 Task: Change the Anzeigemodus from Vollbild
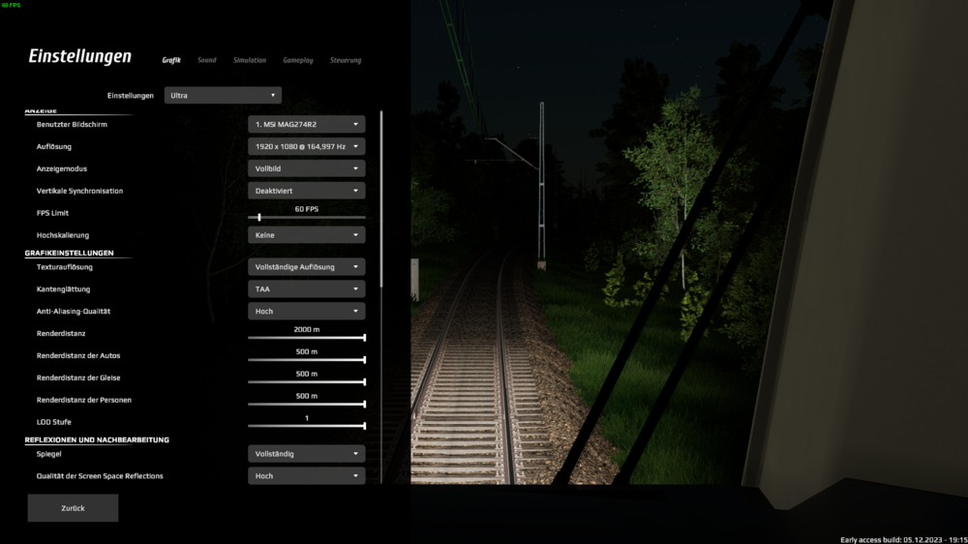[306, 168]
